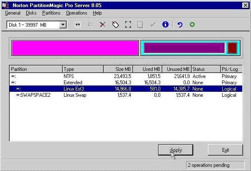This screenshot has height=171, width=251.
Task: Click the Check partition checkmark icon
Action: pos(153,25)
